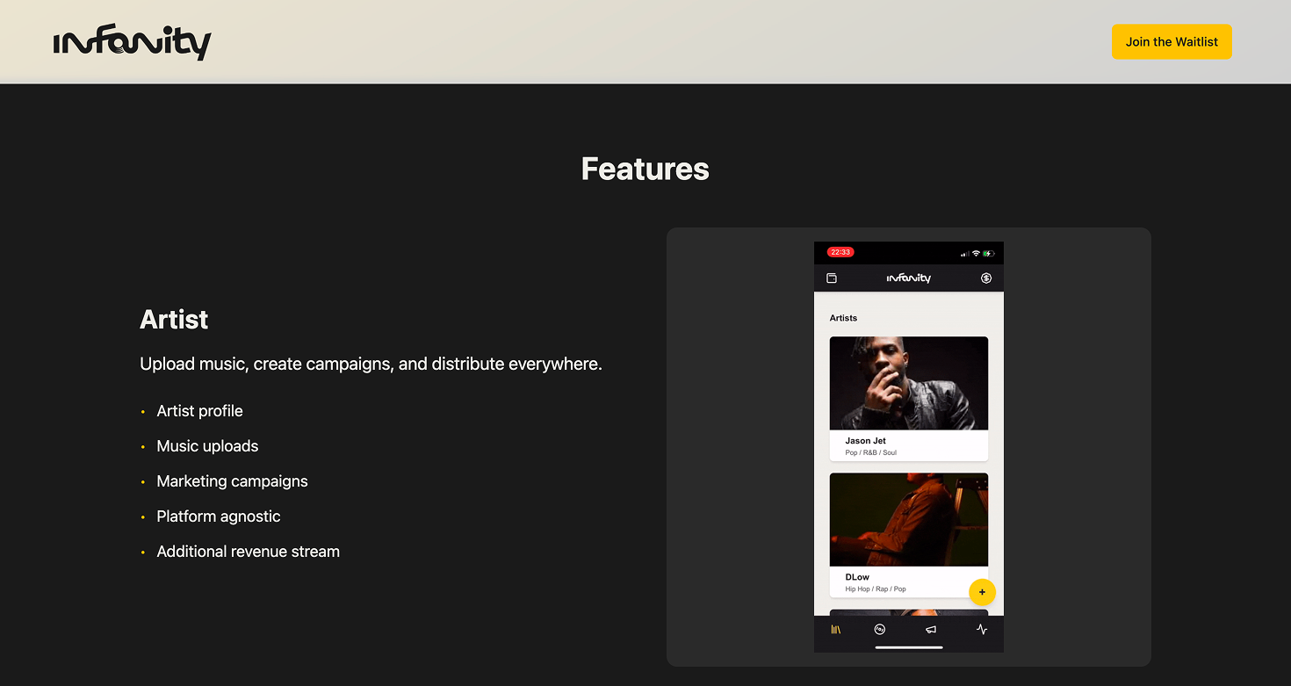This screenshot has height=686, width=1291.
Task: Click the Music uploads list item
Action: click(207, 446)
